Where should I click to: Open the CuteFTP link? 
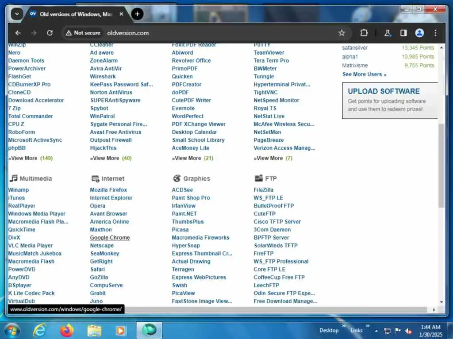pyautogui.click(x=265, y=214)
